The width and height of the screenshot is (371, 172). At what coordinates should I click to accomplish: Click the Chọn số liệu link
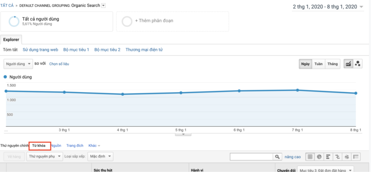click(59, 64)
